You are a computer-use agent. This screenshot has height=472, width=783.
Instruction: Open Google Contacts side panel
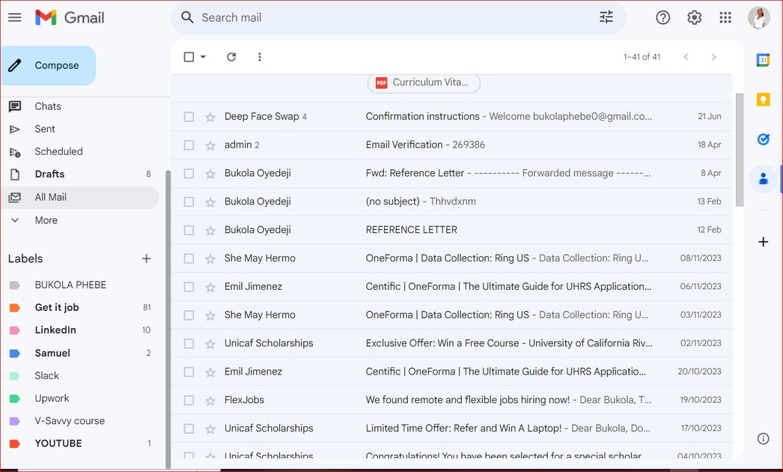click(x=763, y=178)
